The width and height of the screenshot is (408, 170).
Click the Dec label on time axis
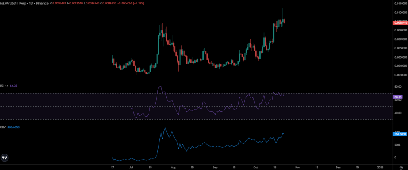(338, 167)
